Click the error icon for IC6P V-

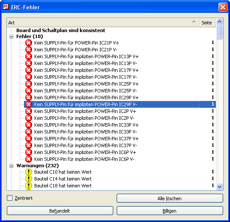coord(29,159)
